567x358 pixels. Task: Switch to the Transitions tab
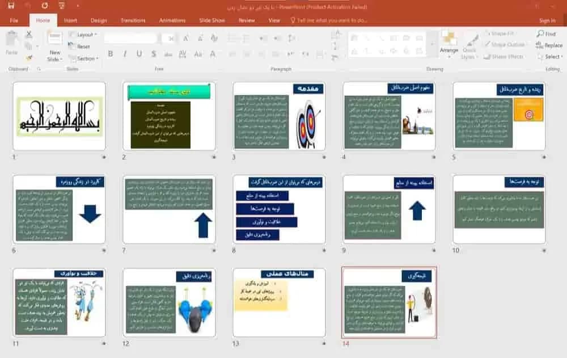tap(133, 20)
